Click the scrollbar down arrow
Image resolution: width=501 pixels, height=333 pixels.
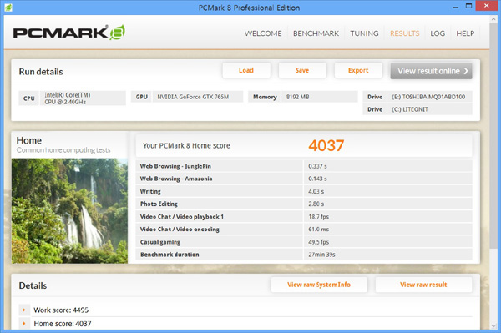(x=493, y=325)
